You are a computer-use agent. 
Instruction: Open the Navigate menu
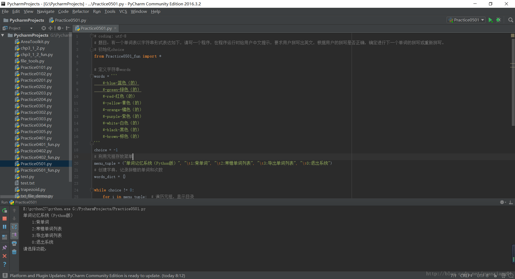[46, 12]
